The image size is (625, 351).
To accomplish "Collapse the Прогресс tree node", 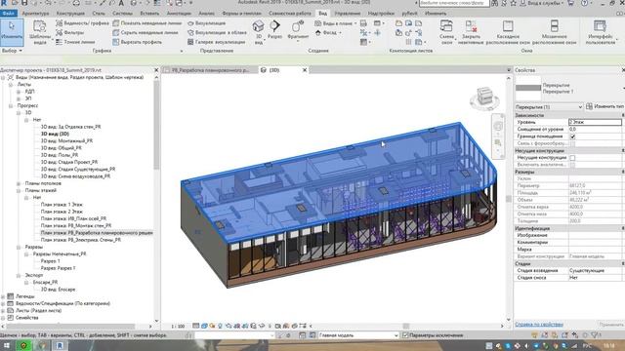I will pyautogui.click(x=11, y=106).
